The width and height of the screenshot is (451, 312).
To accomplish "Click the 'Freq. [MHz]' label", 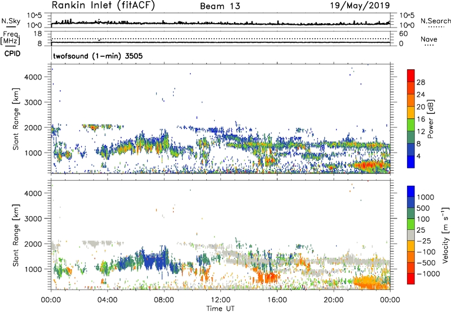I will [x=11, y=38].
